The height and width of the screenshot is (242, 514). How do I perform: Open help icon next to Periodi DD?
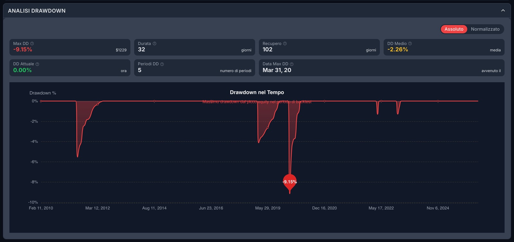point(162,64)
